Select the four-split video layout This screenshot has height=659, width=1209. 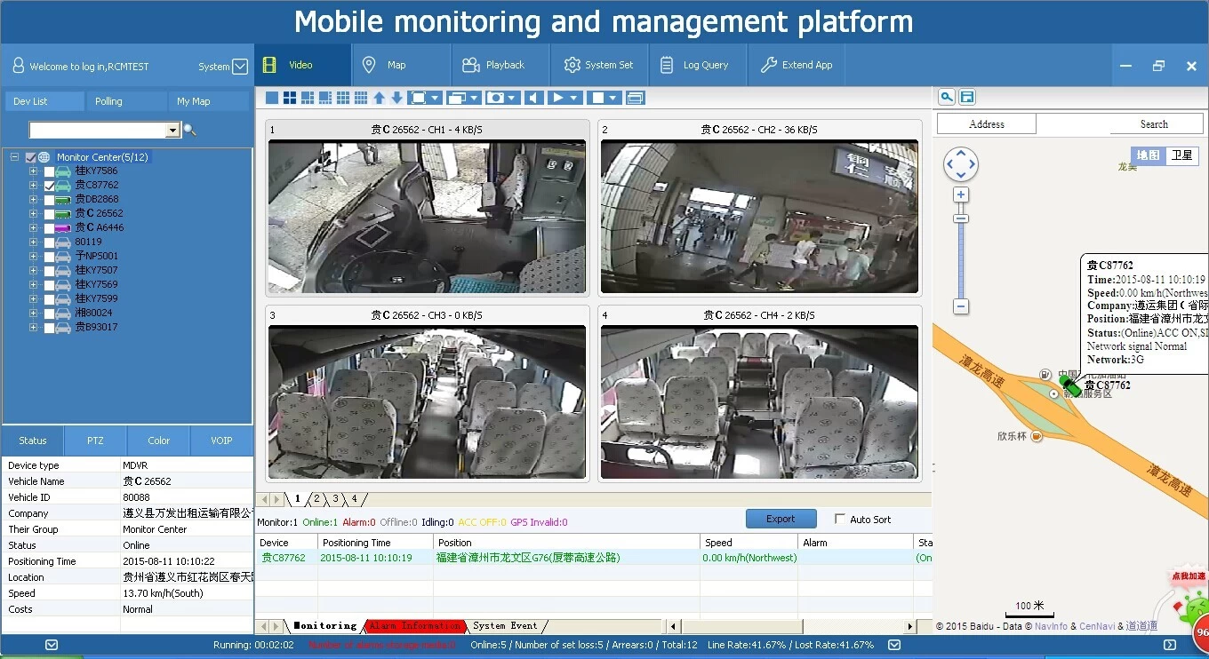click(x=289, y=98)
